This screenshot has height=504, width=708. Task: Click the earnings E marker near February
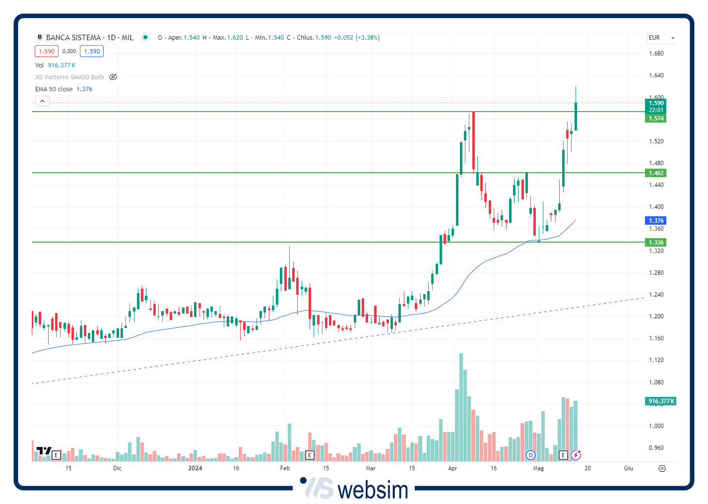pyautogui.click(x=310, y=455)
